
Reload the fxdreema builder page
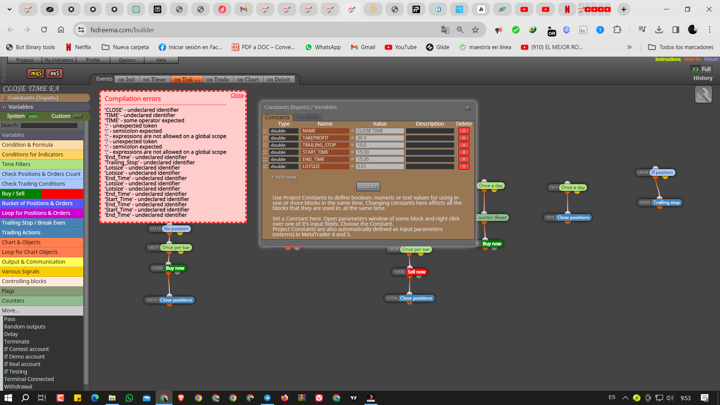pyautogui.click(x=44, y=30)
